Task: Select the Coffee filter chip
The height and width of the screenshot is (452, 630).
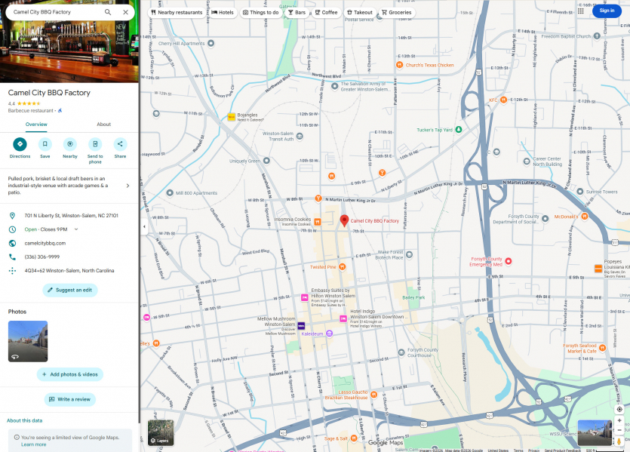Action: [326, 13]
